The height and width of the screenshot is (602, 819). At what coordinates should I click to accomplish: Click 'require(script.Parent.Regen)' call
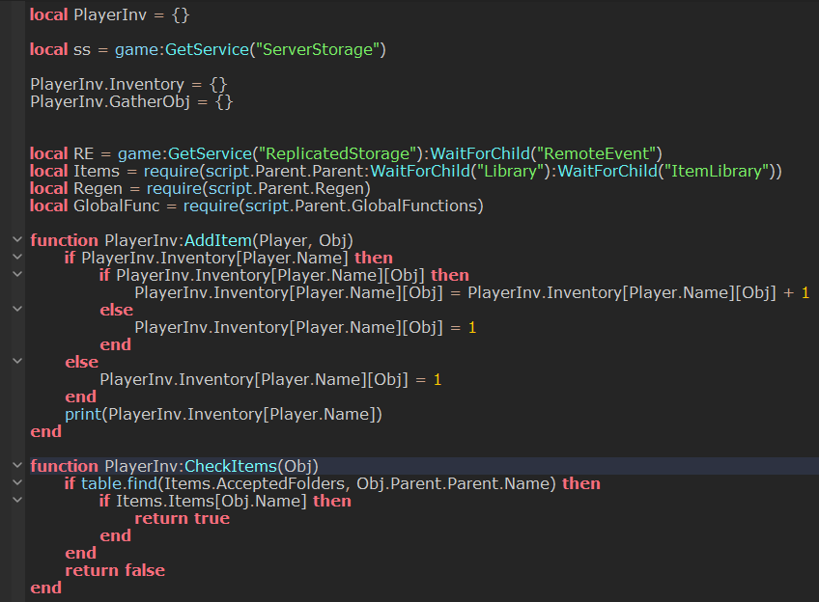point(259,188)
